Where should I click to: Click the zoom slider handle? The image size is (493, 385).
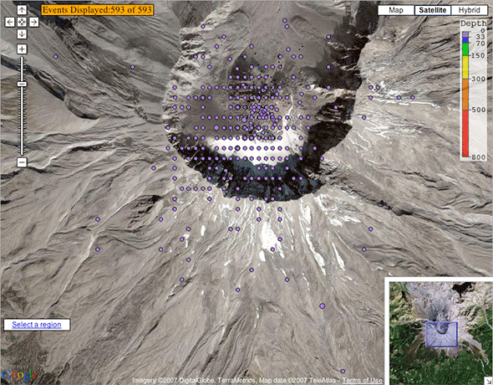[x=22, y=84]
